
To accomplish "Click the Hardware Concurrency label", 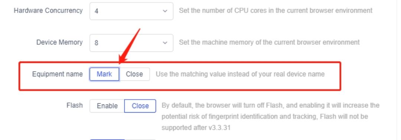I will click(48, 10).
